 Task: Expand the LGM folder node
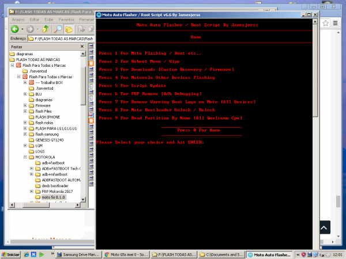pos(25,146)
